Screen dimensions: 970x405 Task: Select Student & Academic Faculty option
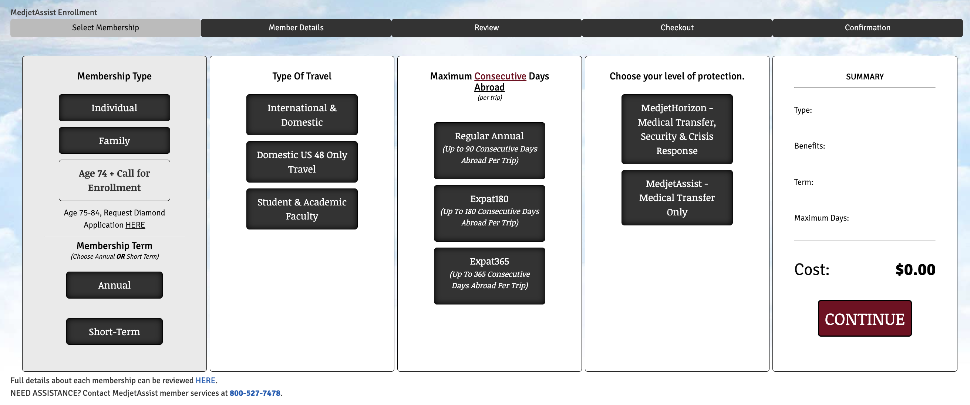(x=302, y=209)
